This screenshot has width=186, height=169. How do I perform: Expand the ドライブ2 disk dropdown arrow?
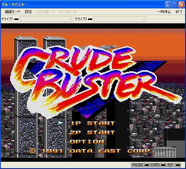(x=144, y=19)
